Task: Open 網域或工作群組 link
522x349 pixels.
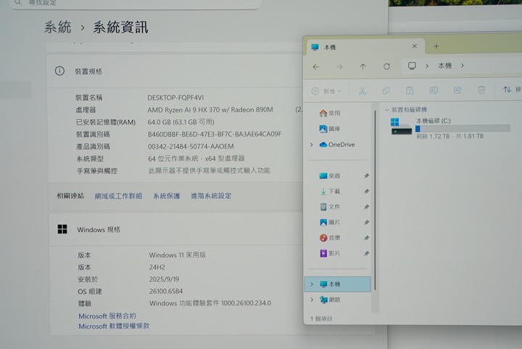Action: coord(118,196)
